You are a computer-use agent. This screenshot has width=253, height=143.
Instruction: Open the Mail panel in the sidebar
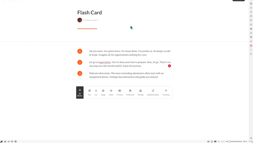251,25
